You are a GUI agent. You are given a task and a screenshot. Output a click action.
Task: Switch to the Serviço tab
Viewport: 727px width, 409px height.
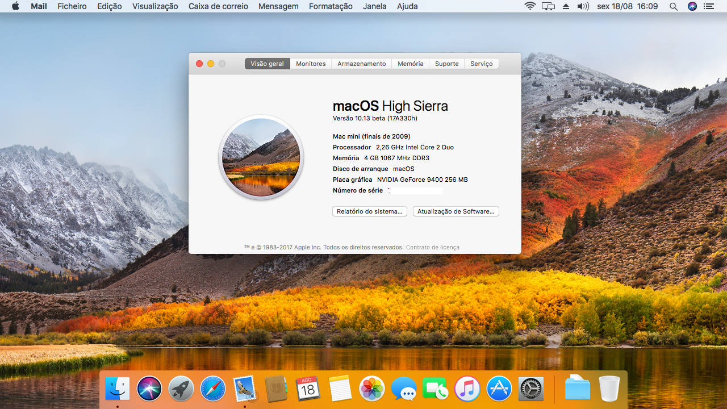coord(482,64)
